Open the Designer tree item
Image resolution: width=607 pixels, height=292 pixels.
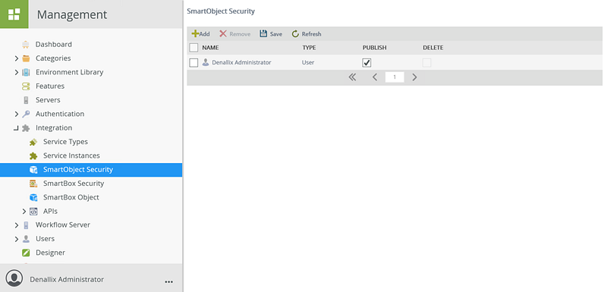pyautogui.click(x=50, y=253)
